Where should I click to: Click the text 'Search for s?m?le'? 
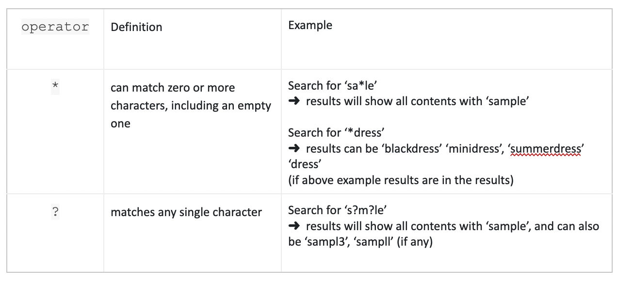(337, 210)
